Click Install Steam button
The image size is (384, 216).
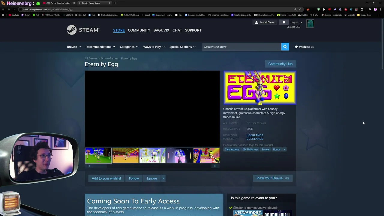[x=265, y=22]
